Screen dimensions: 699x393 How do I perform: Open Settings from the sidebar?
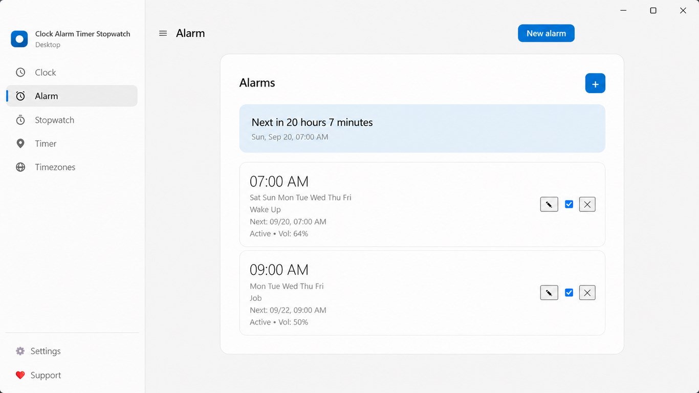pos(72,351)
